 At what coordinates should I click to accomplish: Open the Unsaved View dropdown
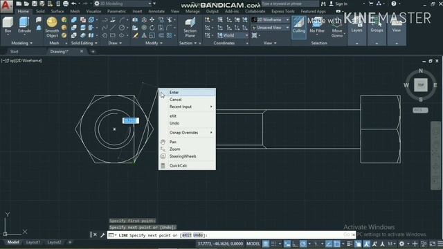coord(270,28)
